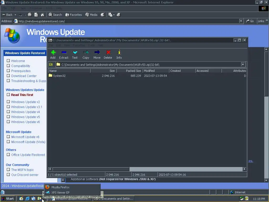
Task: Sort by the Attributes column header
Action: pyautogui.click(x=234, y=71)
